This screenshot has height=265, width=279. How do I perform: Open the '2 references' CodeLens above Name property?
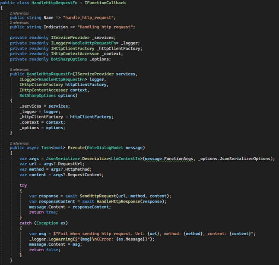[x=19, y=13]
